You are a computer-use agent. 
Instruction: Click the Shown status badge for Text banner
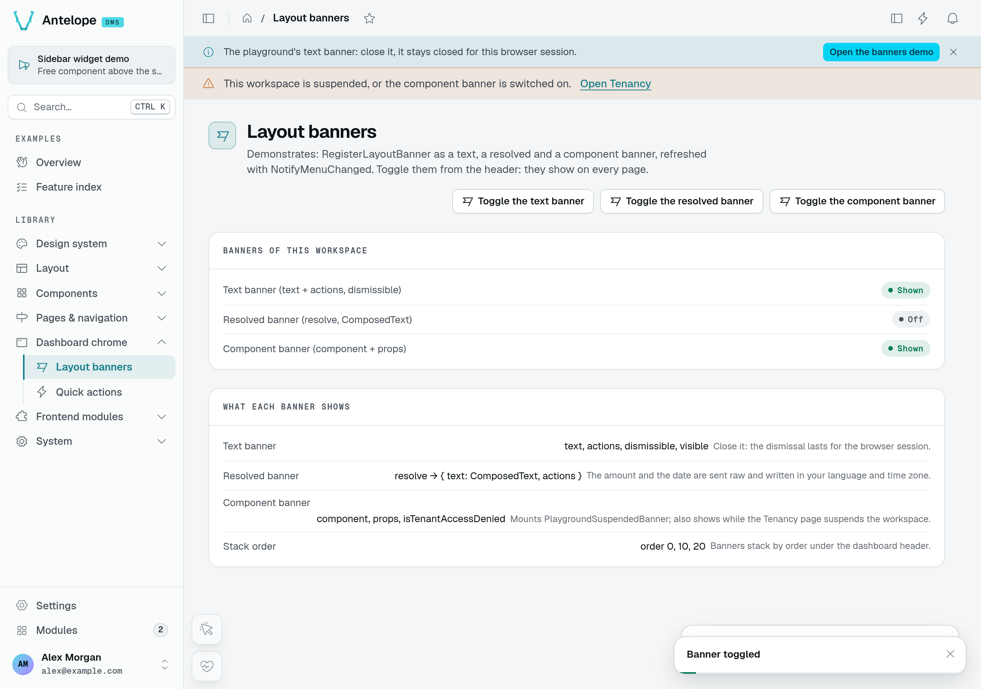(906, 290)
